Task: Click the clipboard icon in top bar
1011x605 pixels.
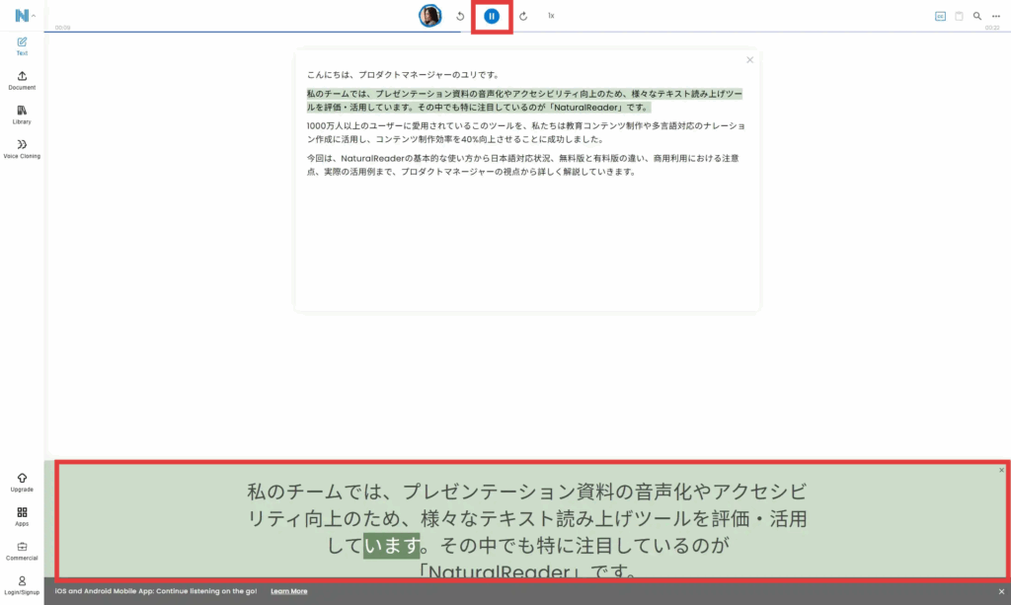Action: (x=959, y=16)
